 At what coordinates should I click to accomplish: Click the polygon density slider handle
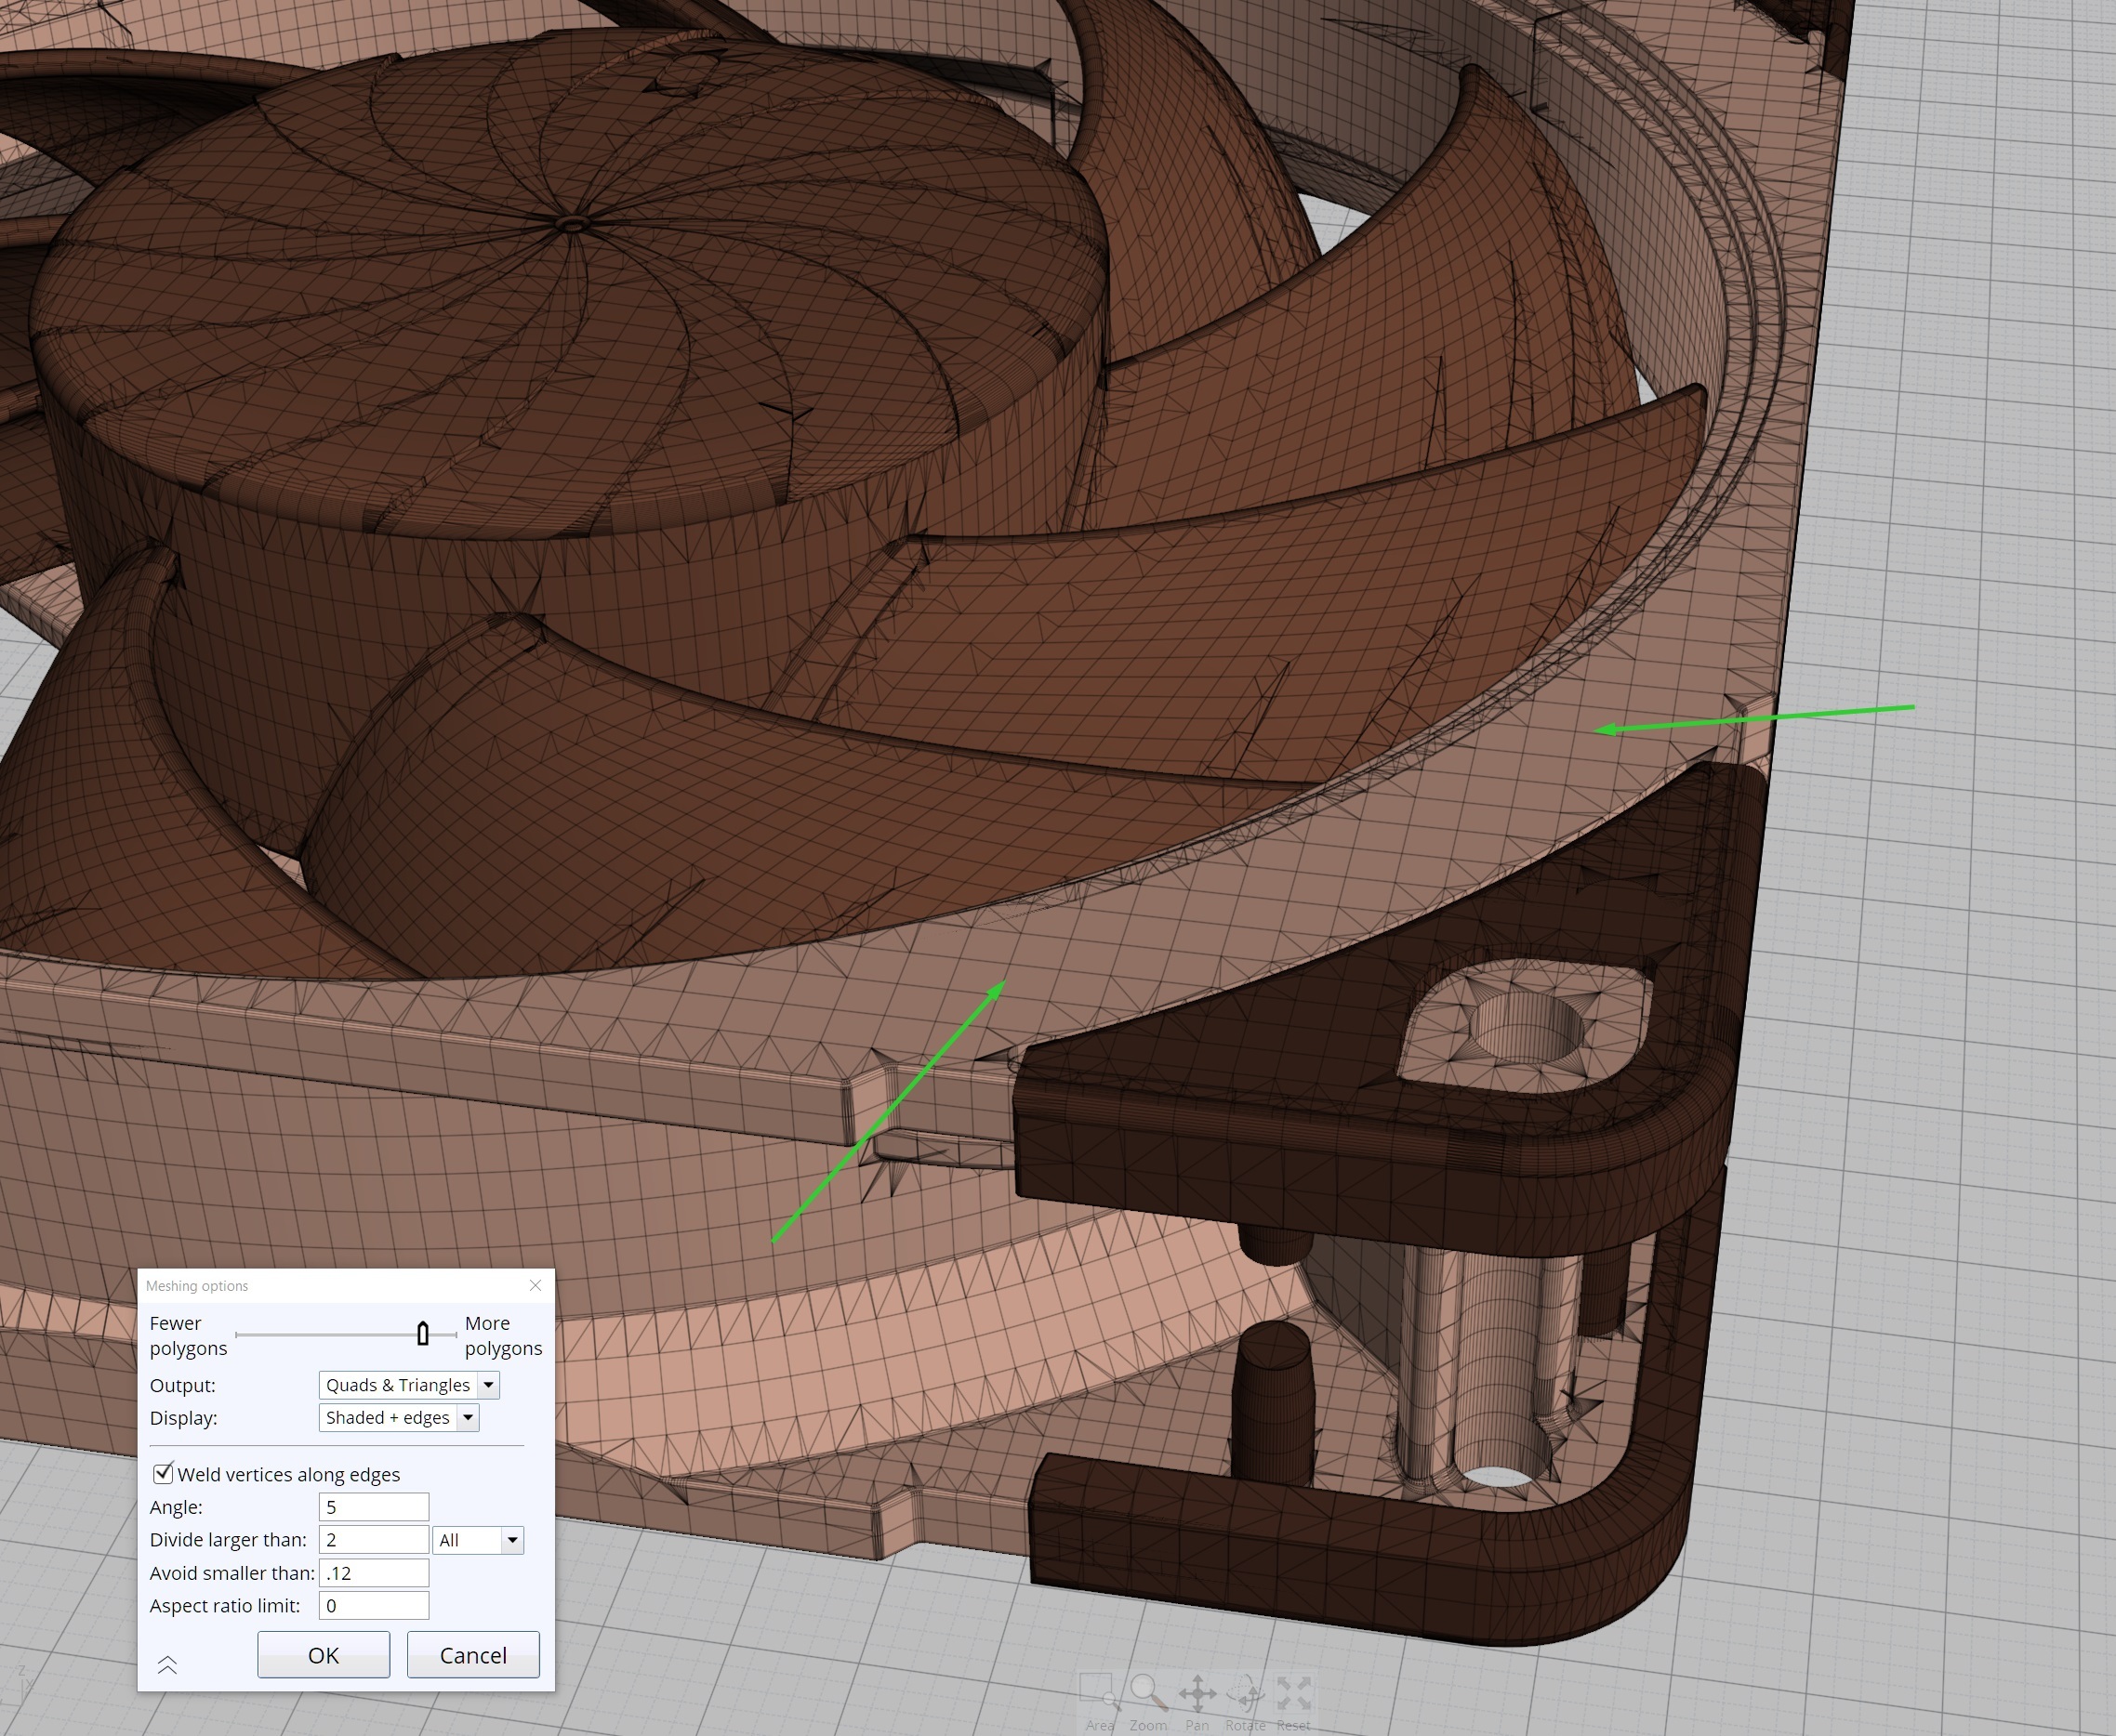[423, 1334]
